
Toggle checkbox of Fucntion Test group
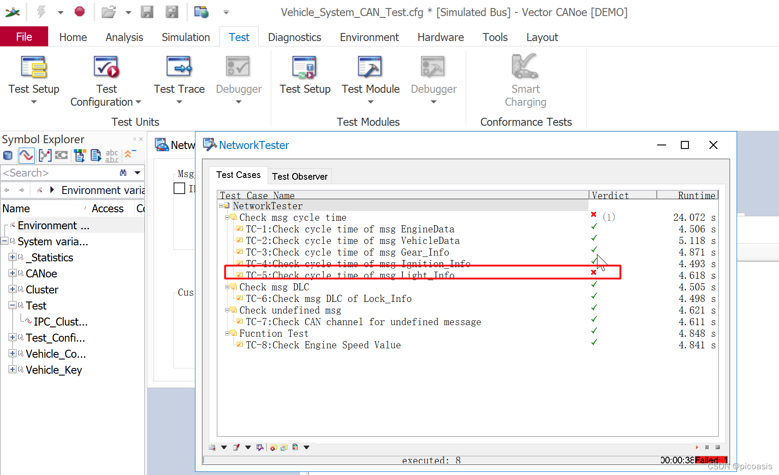coord(234,333)
